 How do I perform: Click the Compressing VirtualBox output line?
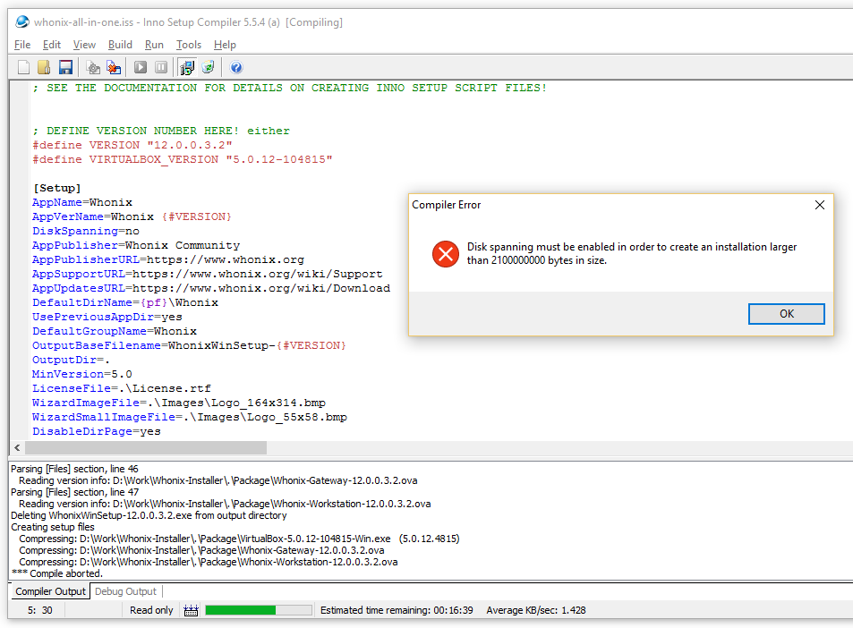click(239, 539)
